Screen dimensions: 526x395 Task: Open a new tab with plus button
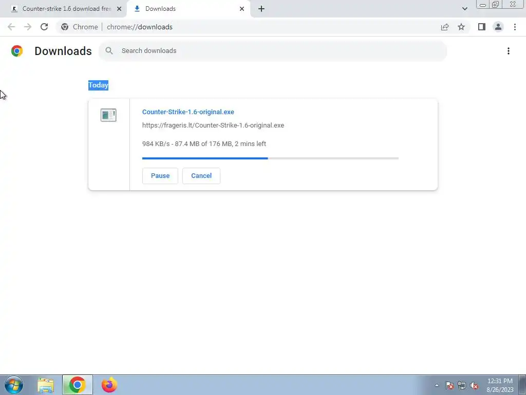[261, 9]
